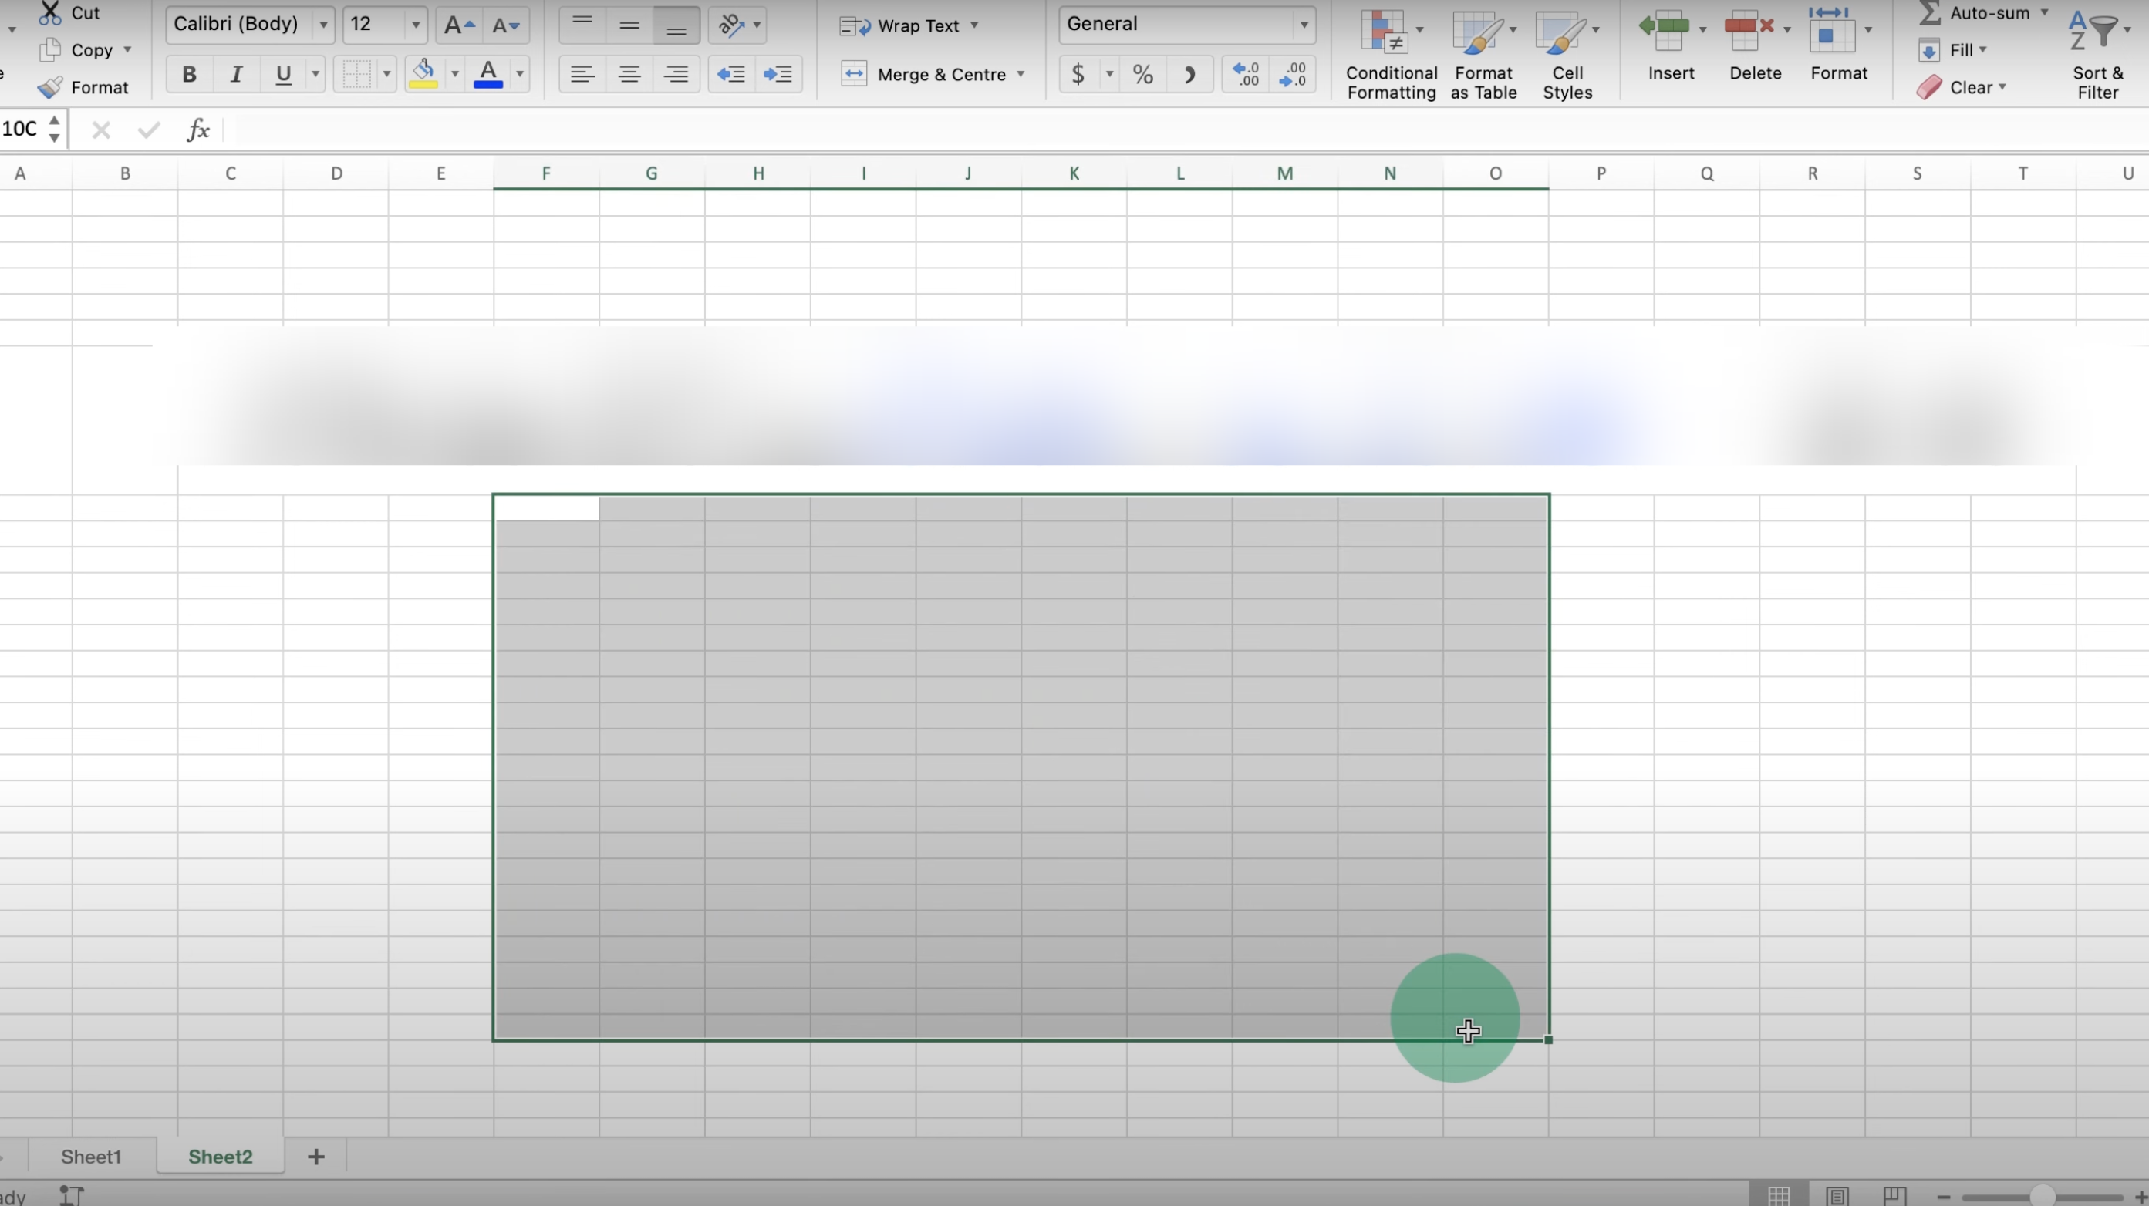Select column Q header
Screen dimensions: 2149x1206
(x=1707, y=173)
